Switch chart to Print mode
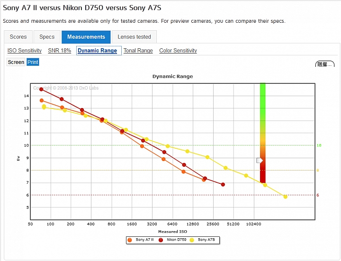Screen dimensions: 341x261 coord(33,62)
